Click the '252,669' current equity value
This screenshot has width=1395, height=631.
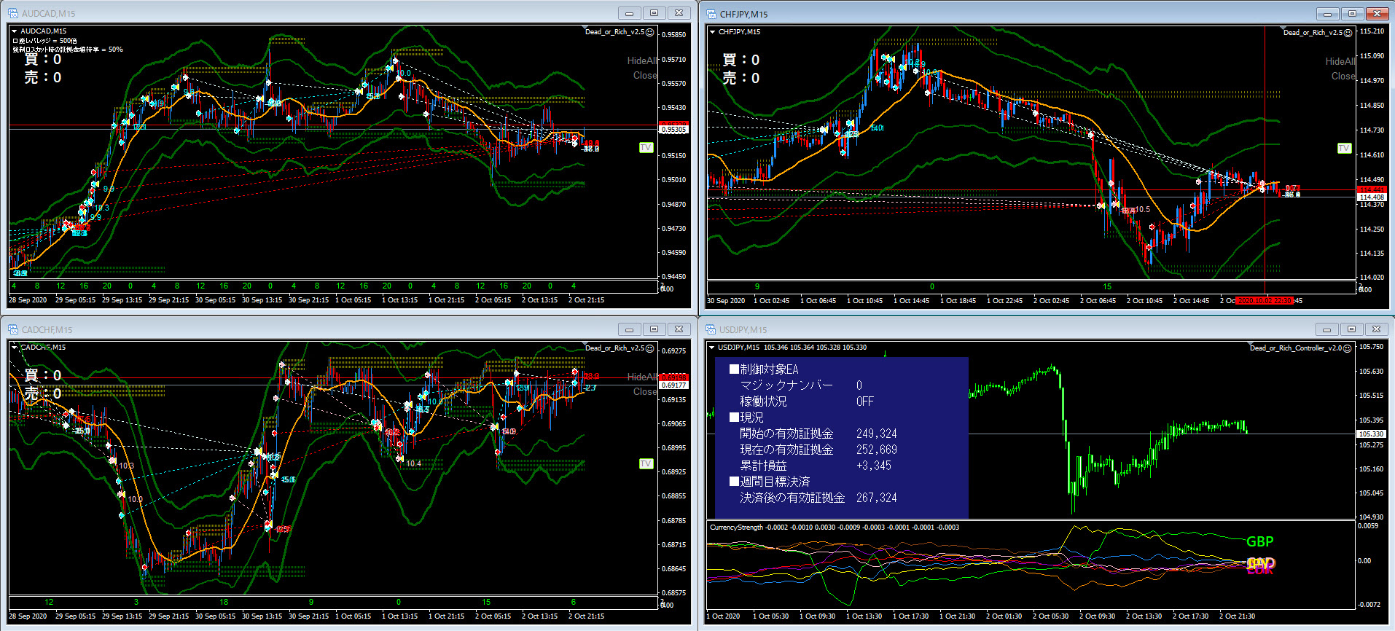click(x=877, y=450)
